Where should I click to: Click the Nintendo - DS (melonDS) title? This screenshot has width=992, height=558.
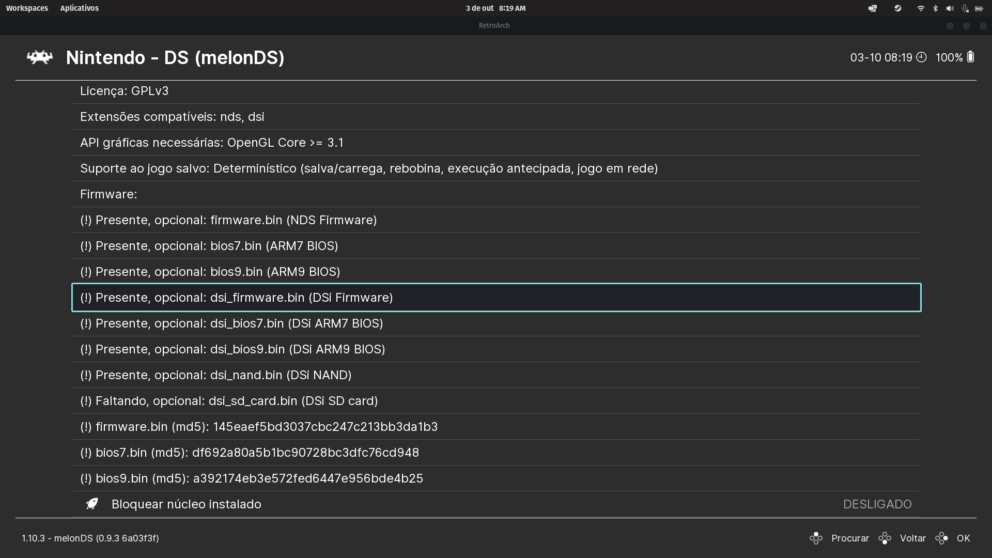[x=175, y=58]
